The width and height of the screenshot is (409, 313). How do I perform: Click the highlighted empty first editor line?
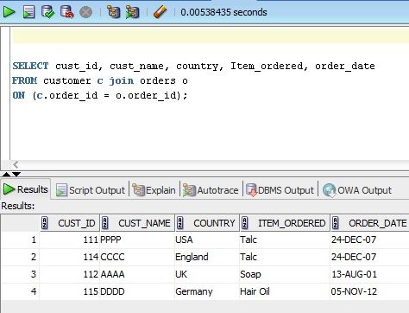(x=211, y=35)
